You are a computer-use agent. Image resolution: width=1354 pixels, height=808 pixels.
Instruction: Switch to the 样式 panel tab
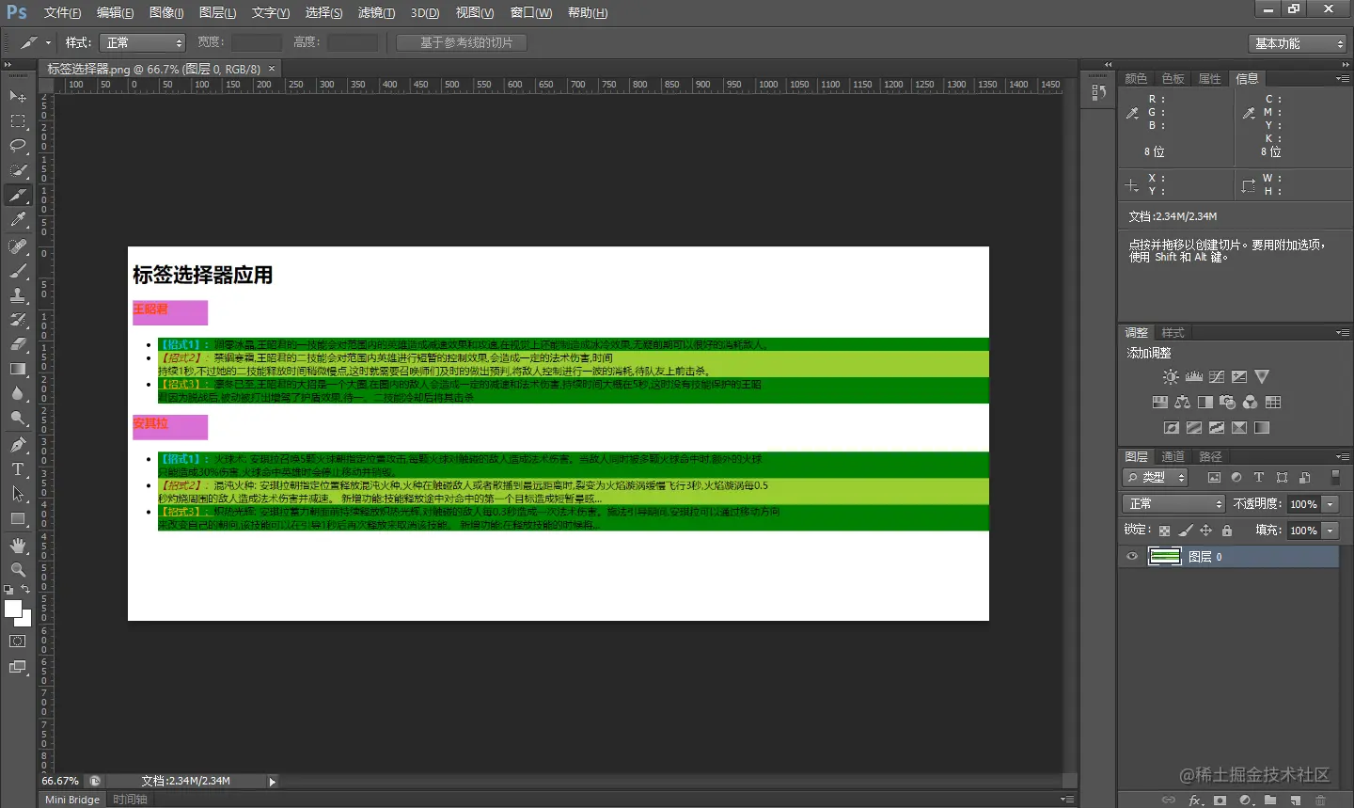click(x=1173, y=333)
